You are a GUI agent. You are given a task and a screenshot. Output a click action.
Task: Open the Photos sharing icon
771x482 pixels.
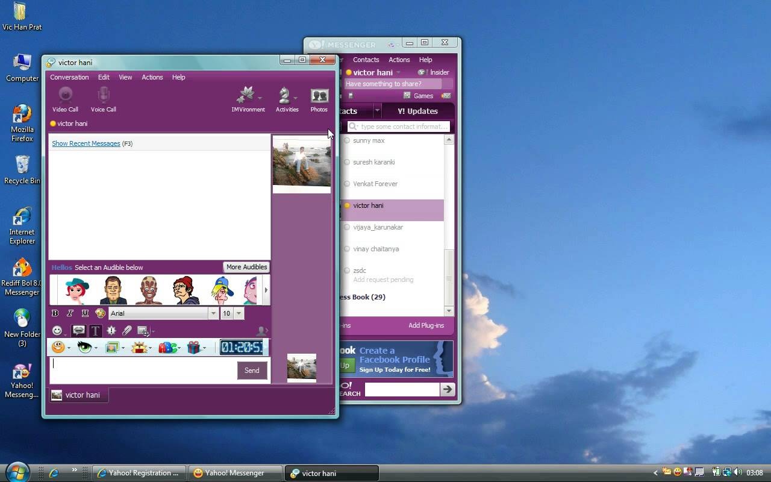(x=319, y=96)
